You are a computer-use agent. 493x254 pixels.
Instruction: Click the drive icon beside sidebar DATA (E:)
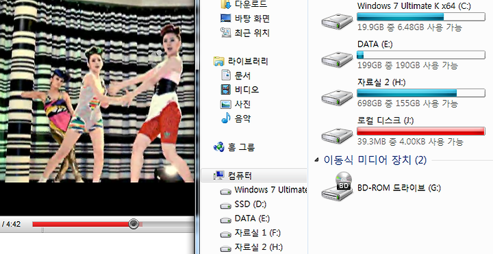pyautogui.click(x=226, y=220)
